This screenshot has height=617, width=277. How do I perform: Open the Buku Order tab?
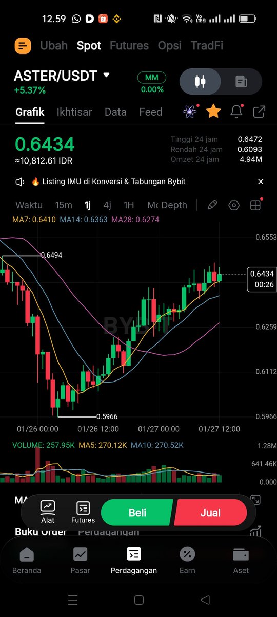click(x=41, y=532)
